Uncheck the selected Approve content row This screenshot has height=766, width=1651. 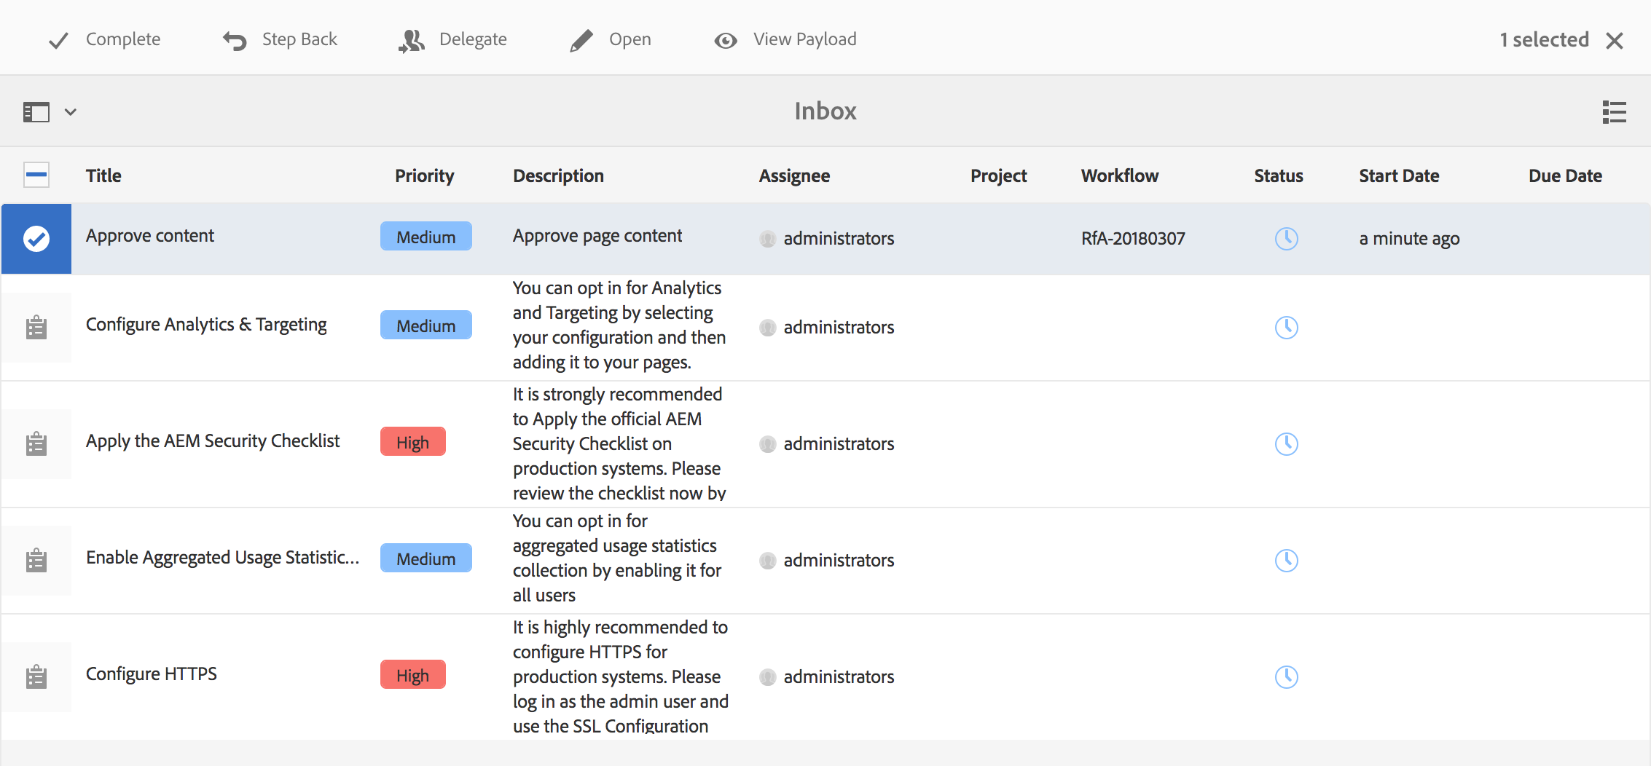(x=36, y=239)
